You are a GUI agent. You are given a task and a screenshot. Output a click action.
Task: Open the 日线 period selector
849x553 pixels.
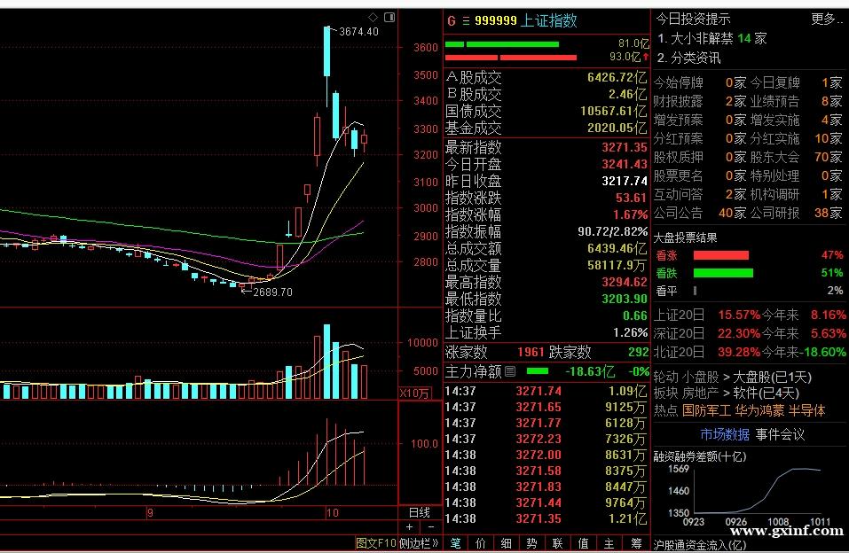[419, 512]
